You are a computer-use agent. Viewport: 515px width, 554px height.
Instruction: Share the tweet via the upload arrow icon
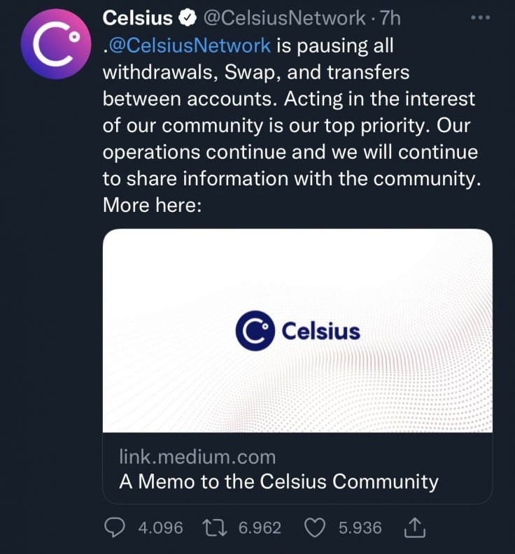[x=415, y=528]
